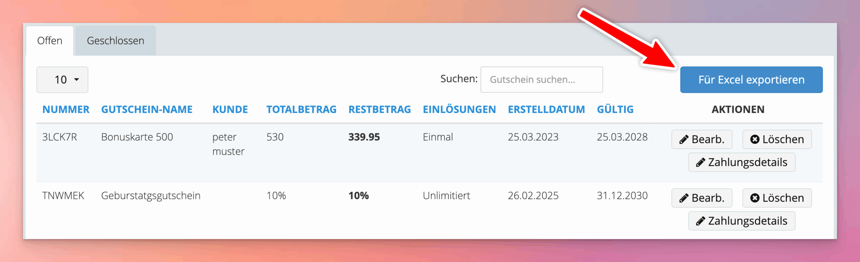Screen dimensions: 860x262
Task: Click delete X icon for 3LCK7R voucher
Action: tap(755, 139)
